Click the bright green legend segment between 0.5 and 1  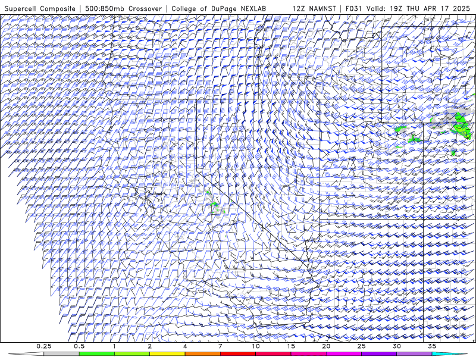point(97,354)
